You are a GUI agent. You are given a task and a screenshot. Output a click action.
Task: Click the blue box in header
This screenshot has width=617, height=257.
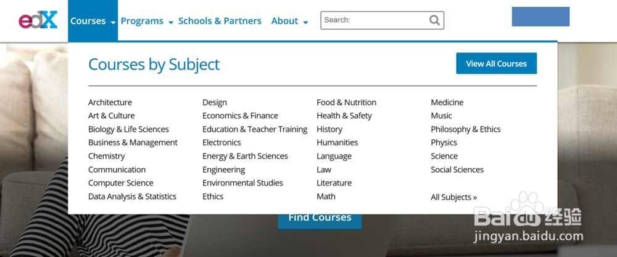coord(540,17)
